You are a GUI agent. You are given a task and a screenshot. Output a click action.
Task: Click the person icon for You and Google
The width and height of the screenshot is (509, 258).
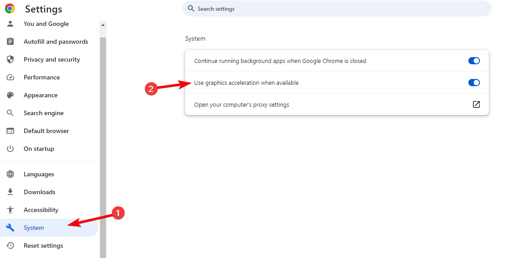click(x=10, y=24)
